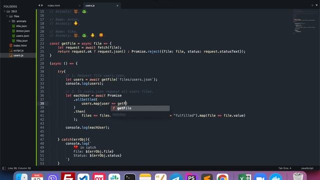Screen dimensions: 320x180
Task: Close the index.html tab
Action: (79, 5)
